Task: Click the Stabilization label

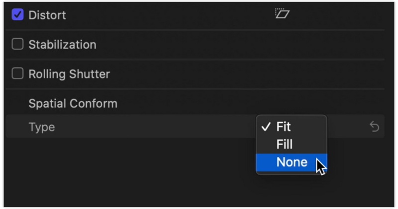Action: point(62,45)
